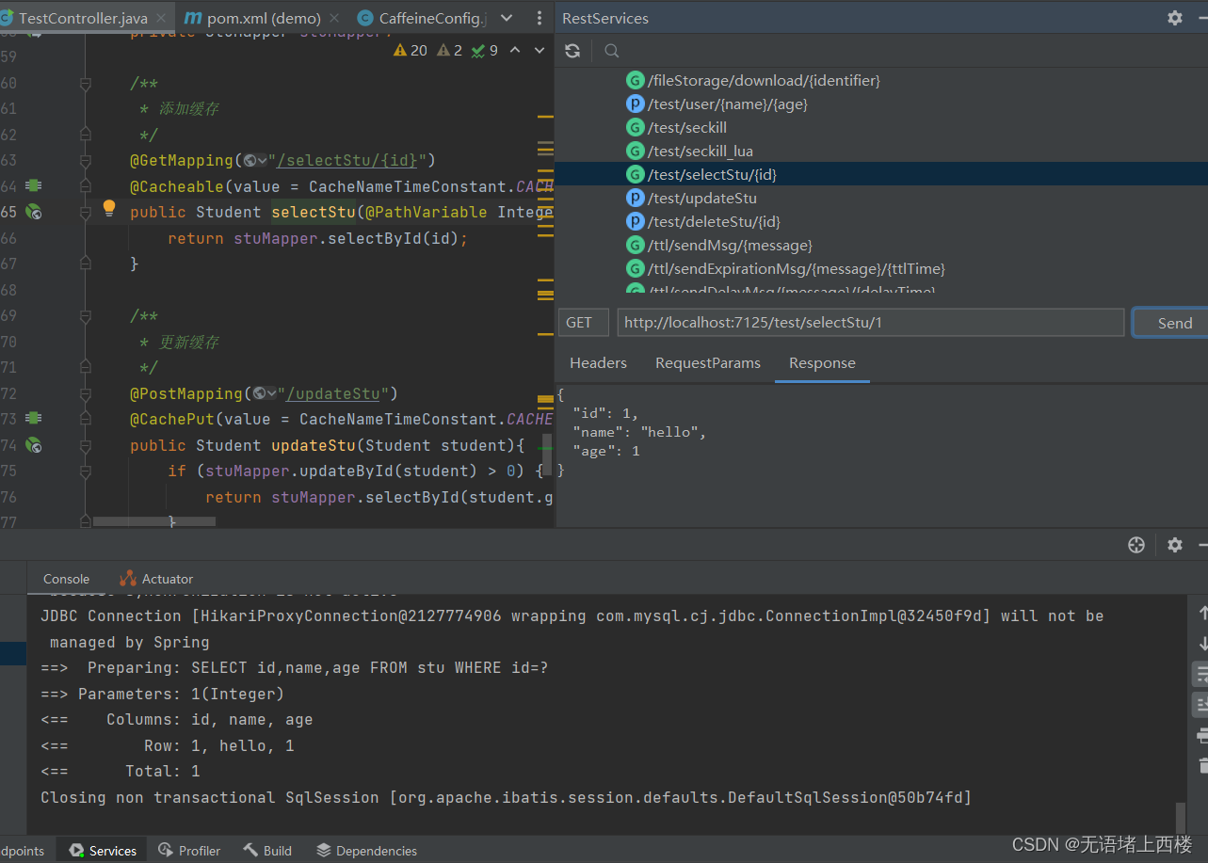Jump to next problem via down arrow icon

539,50
